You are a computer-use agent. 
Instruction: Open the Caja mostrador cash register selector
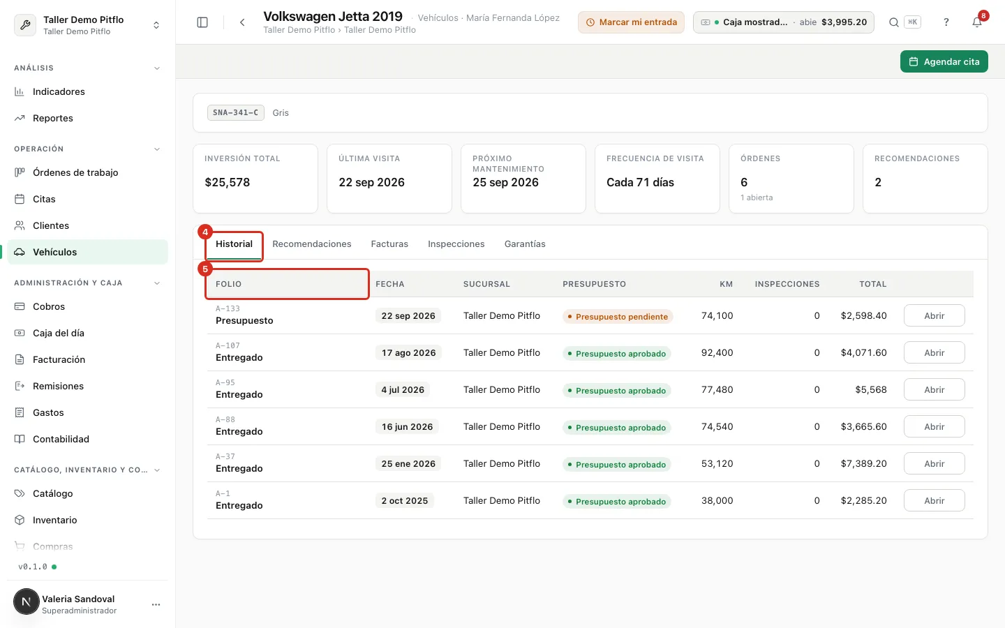click(x=784, y=22)
